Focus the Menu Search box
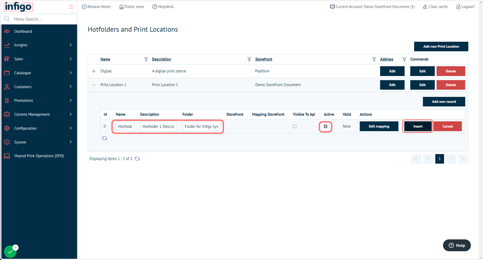Image resolution: width=483 pixels, height=260 pixels. [x=43, y=19]
